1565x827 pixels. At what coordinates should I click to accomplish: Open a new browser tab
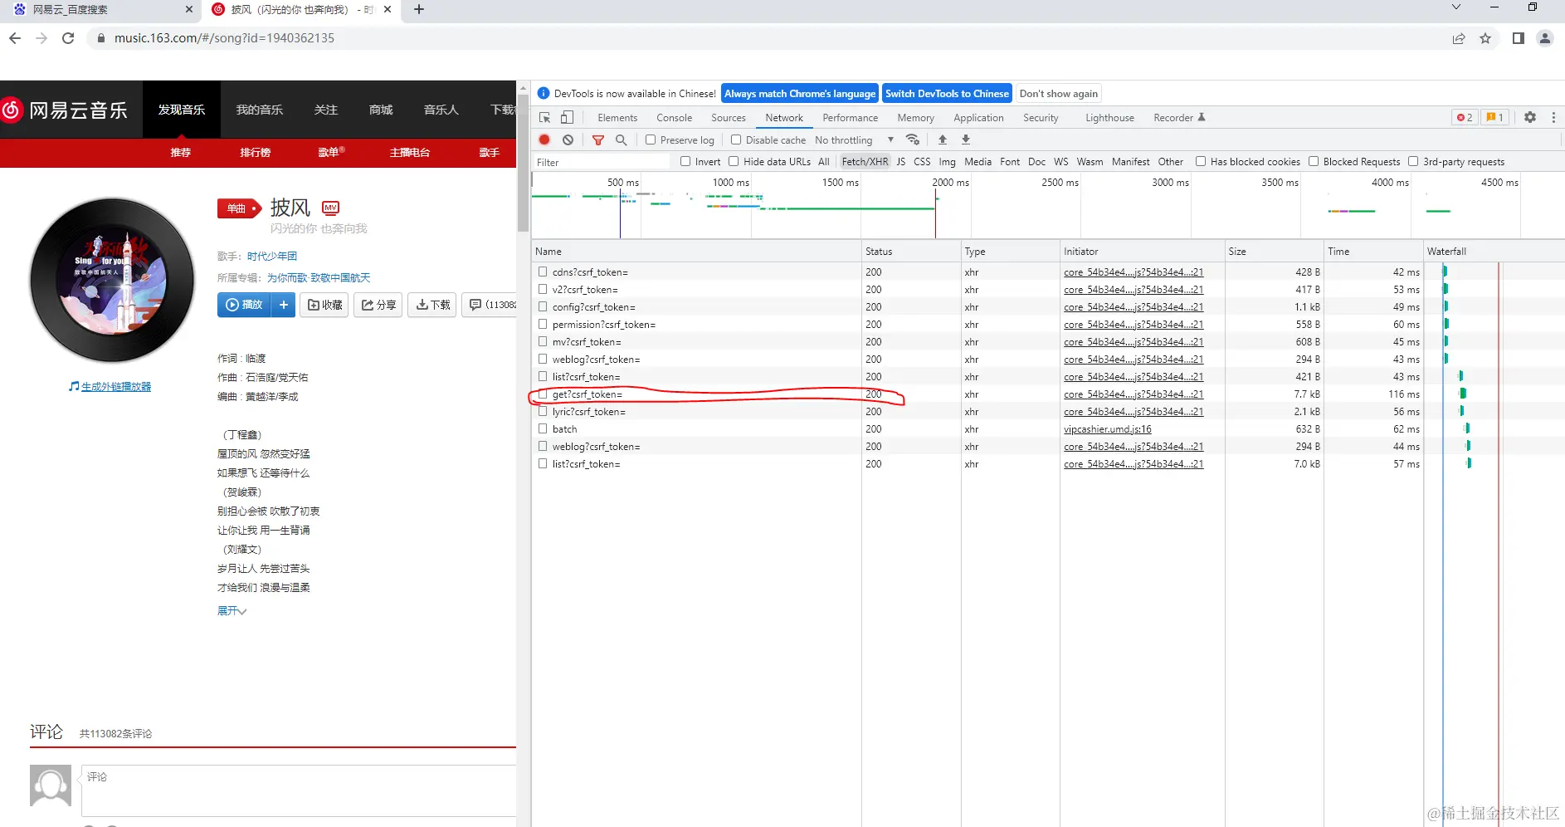(x=419, y=9)
